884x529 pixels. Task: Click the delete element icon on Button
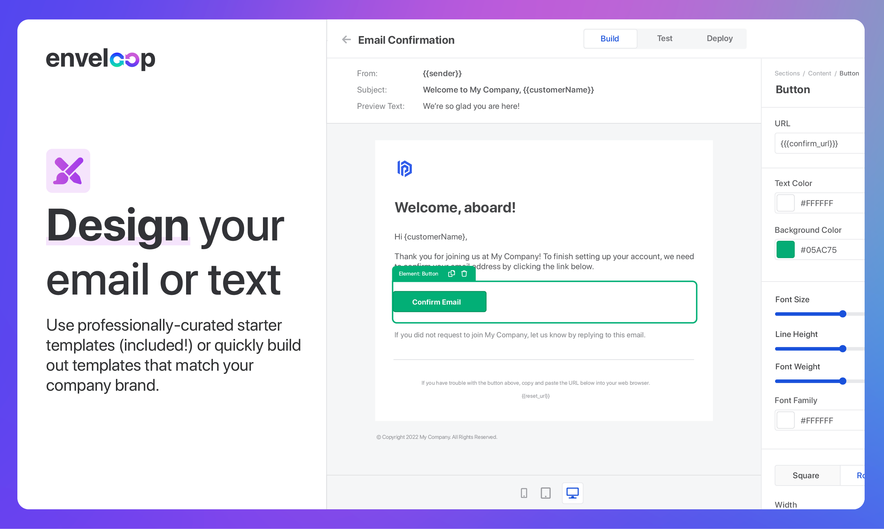(x=465, y=273)
